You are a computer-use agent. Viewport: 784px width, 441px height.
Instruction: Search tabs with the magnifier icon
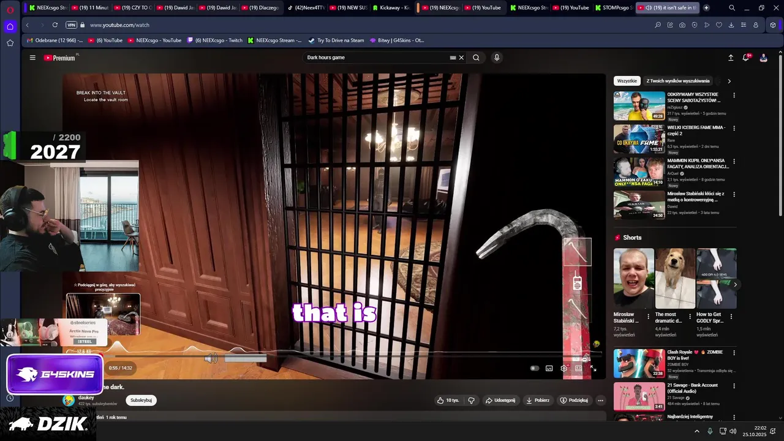732,8
